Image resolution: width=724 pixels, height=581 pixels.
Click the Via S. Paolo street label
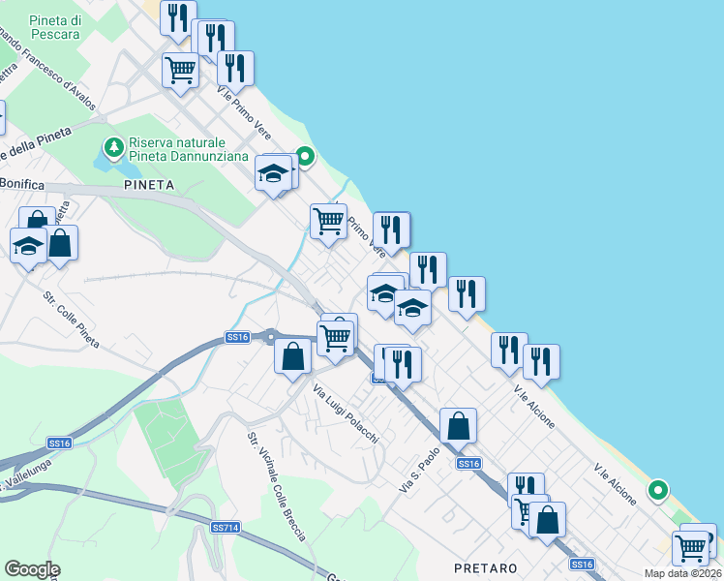click(420, 471)
